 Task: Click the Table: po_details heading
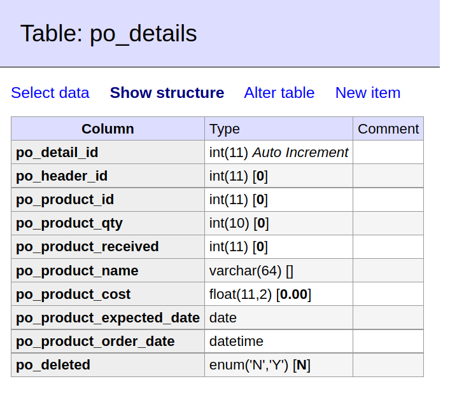(108, 34)
